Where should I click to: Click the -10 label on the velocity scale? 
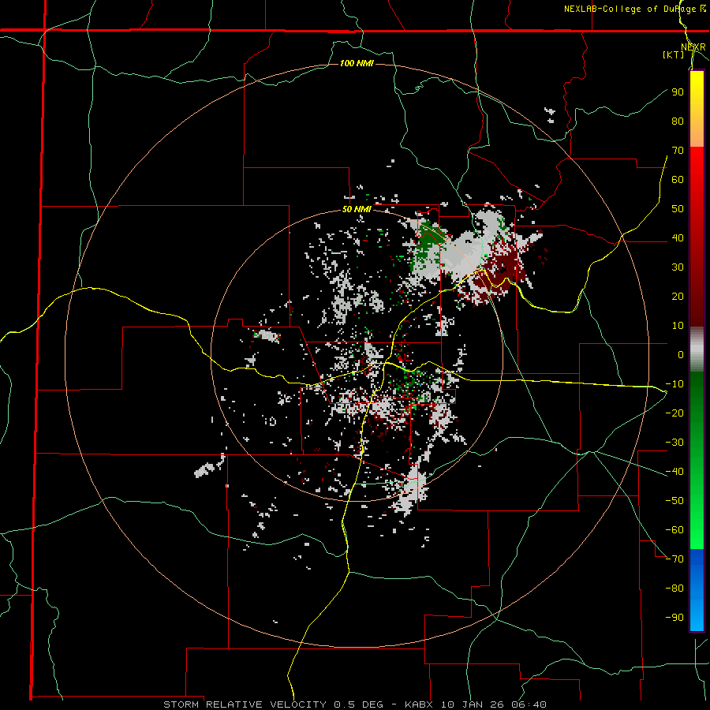click(674, 384)
